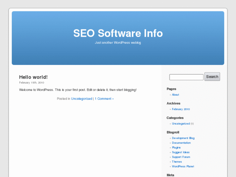
Task: Click the SEO Software Info site title
Action: (x=118, y=33)
